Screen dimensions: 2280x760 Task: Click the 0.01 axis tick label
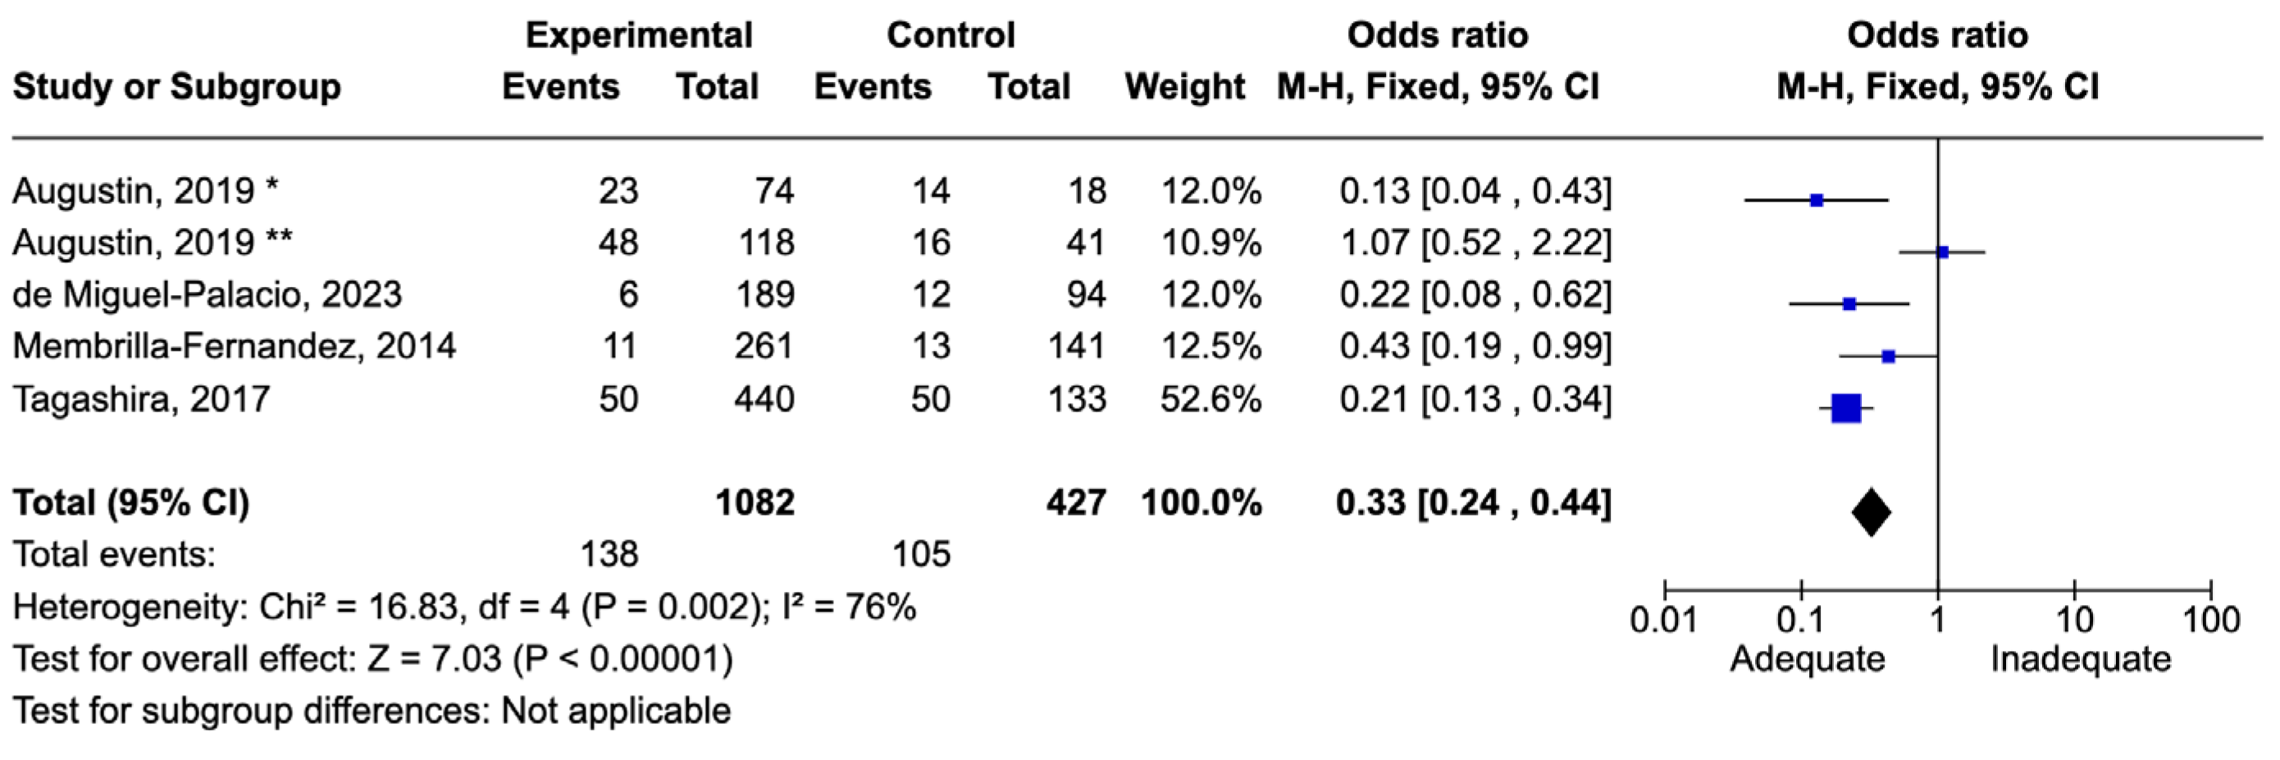[x=1664, y=620]
